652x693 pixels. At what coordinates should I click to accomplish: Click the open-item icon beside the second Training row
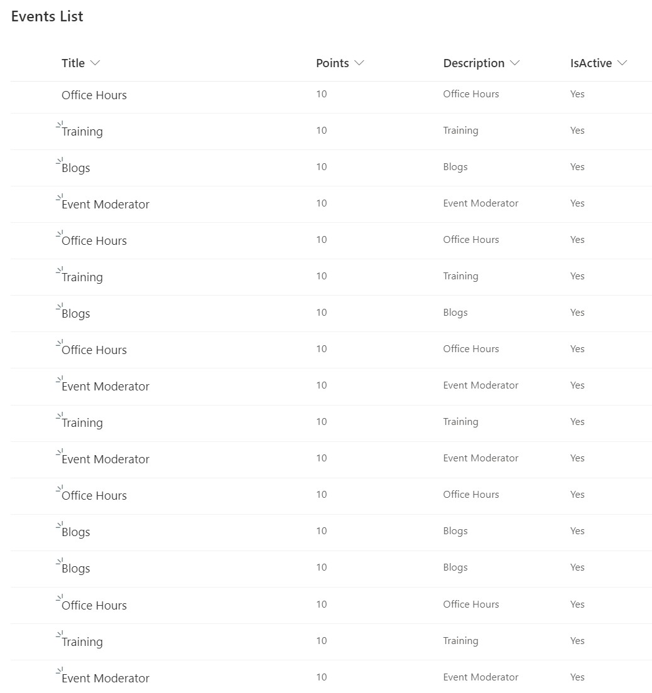[x=59, y=271]
